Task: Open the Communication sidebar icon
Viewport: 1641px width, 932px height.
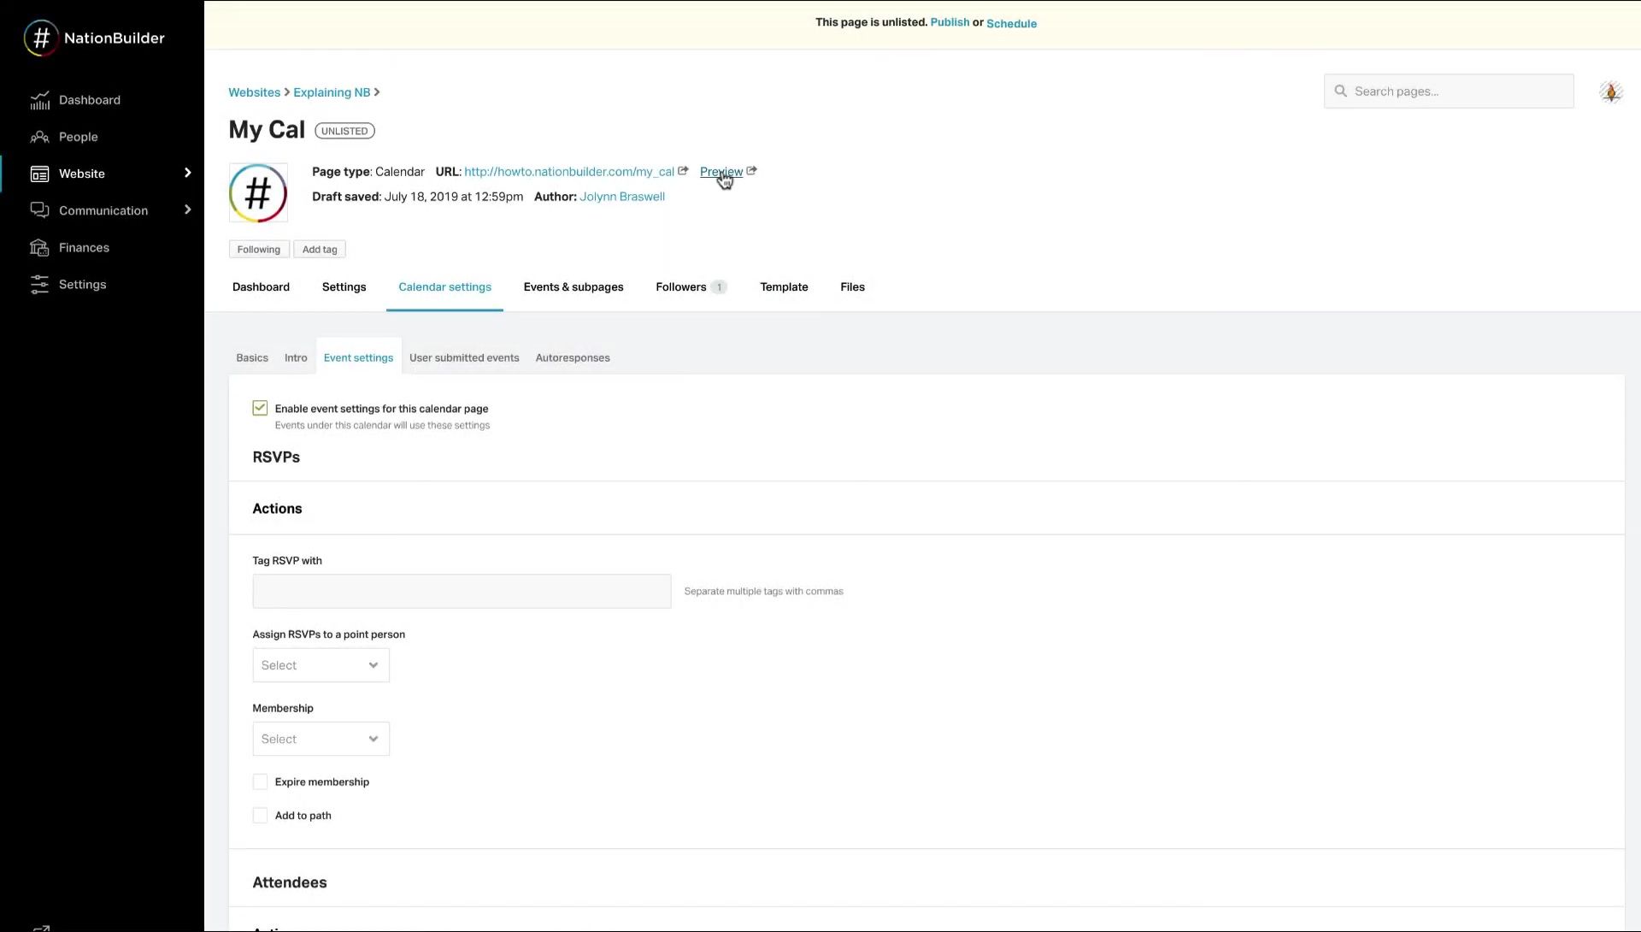Action: point(40,210)
